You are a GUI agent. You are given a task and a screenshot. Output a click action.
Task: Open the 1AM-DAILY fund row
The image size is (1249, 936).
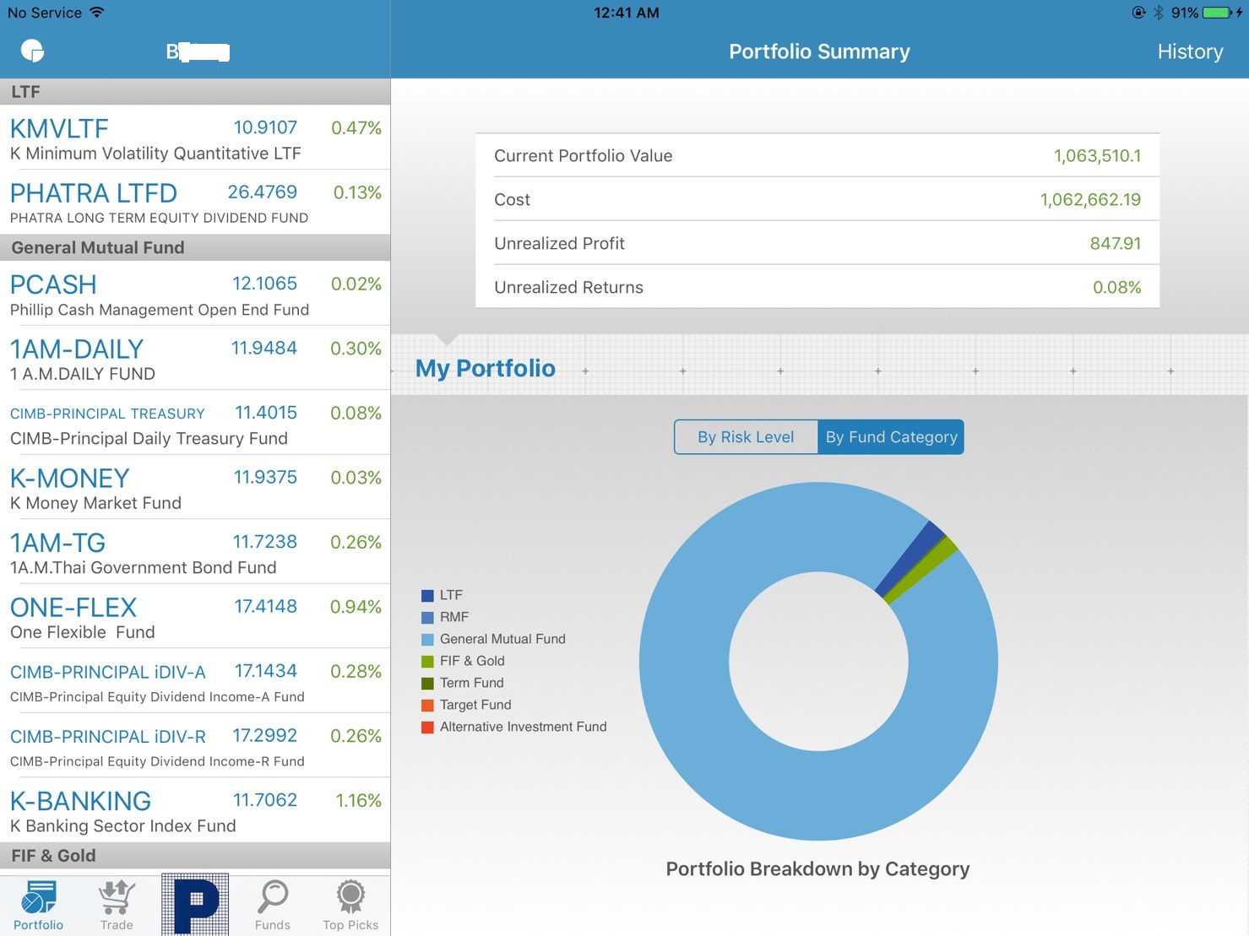(195, 359)
